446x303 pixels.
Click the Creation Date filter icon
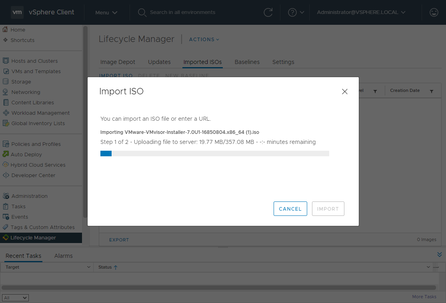click(x=432, y=91)
